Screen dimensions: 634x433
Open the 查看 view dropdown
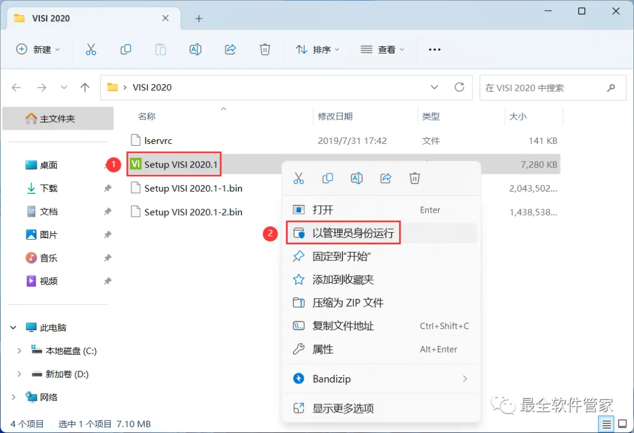coord(383,49)
